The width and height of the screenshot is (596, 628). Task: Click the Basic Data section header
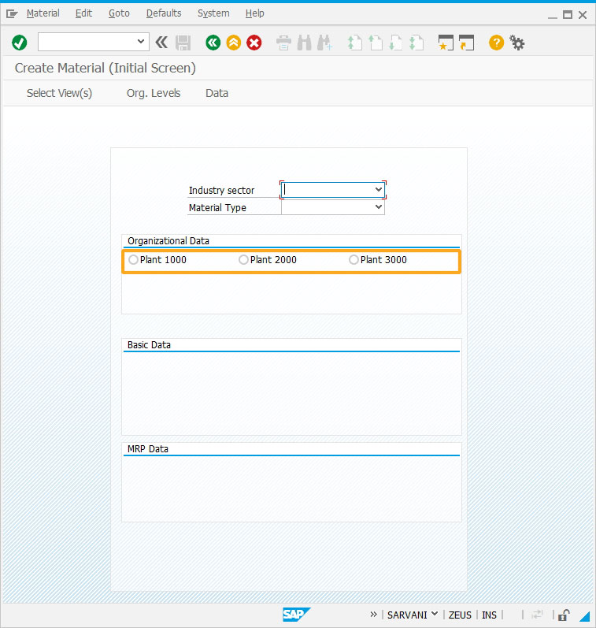click(x=149, y=345)
